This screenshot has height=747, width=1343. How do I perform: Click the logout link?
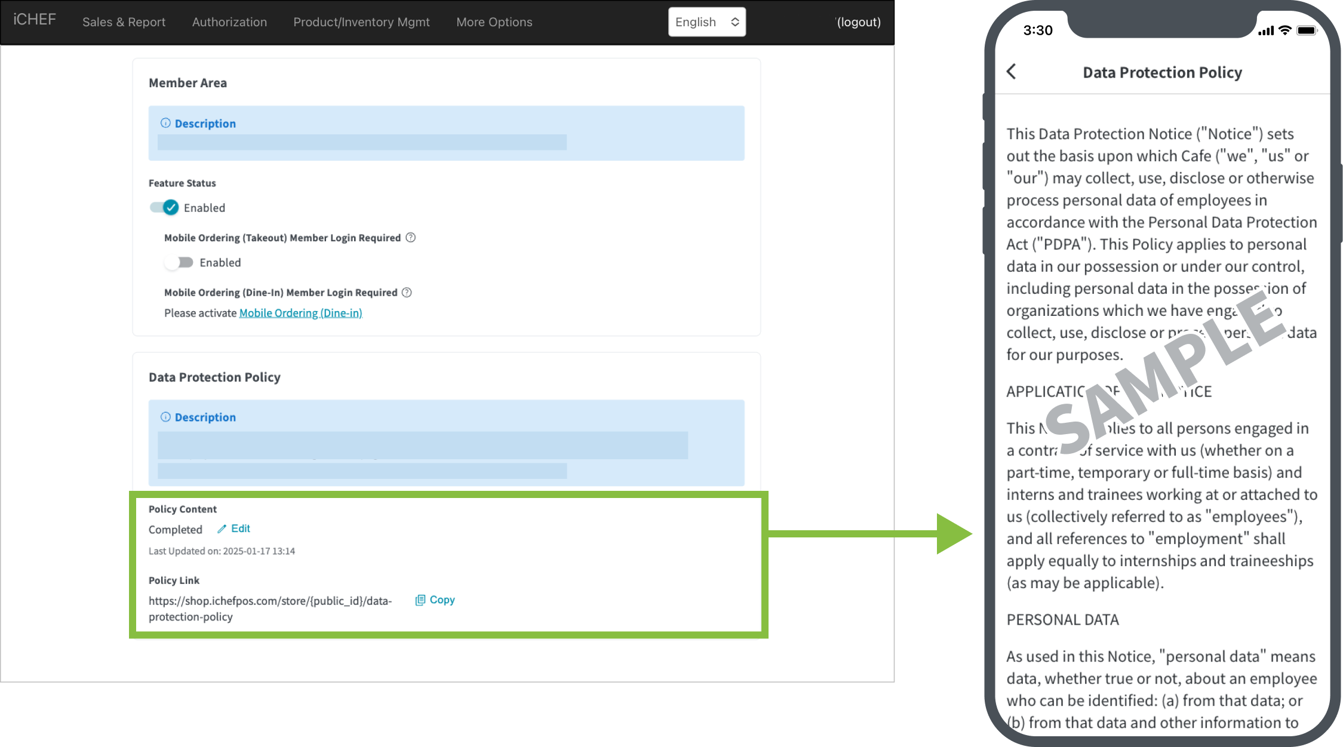click(x=858, y=22)
